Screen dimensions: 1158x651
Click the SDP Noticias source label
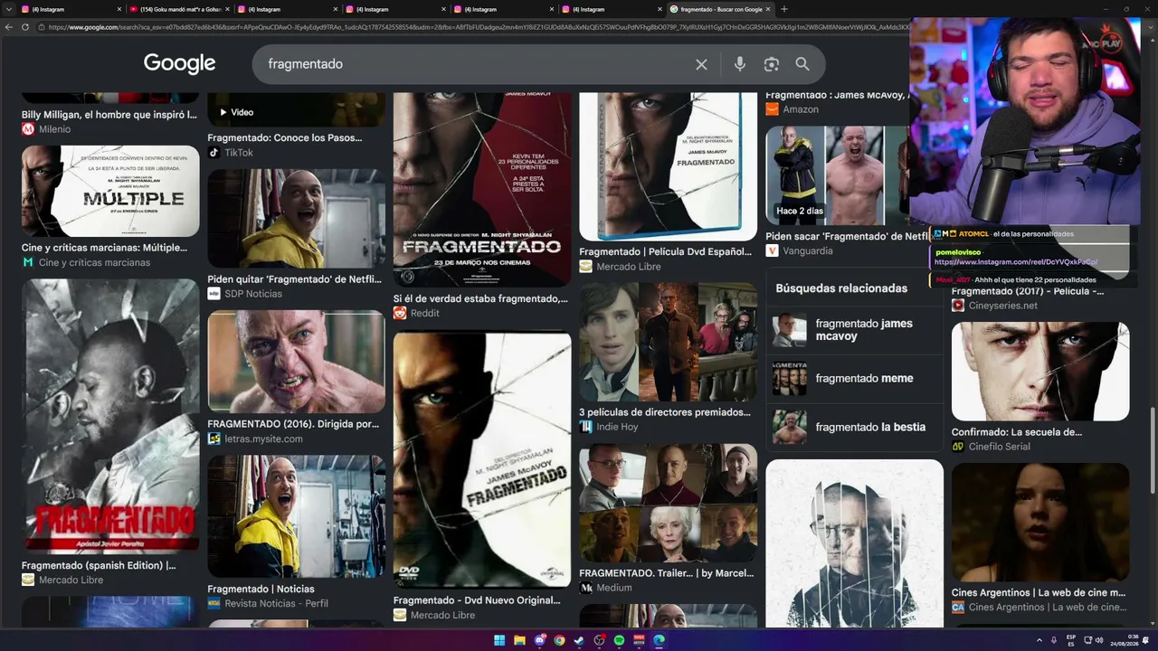tap(245, 294)
